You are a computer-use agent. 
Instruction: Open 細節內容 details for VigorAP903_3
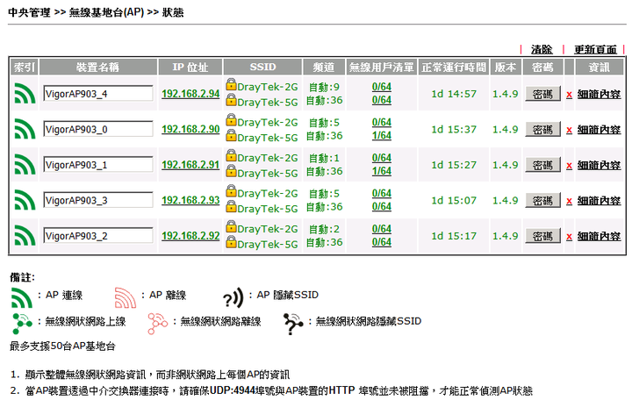(x=599, y=201)
